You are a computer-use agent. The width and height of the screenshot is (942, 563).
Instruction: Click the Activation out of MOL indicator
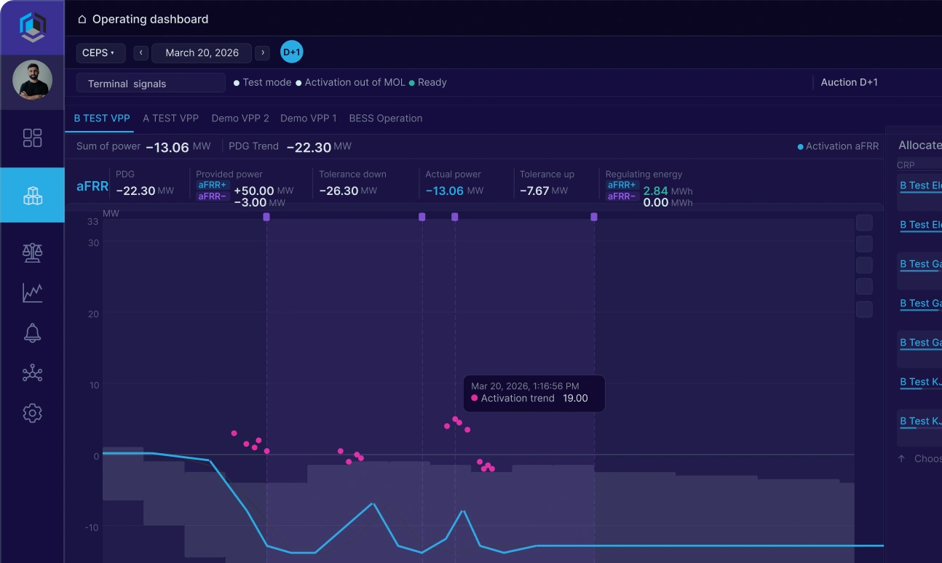tap(351, 82)
